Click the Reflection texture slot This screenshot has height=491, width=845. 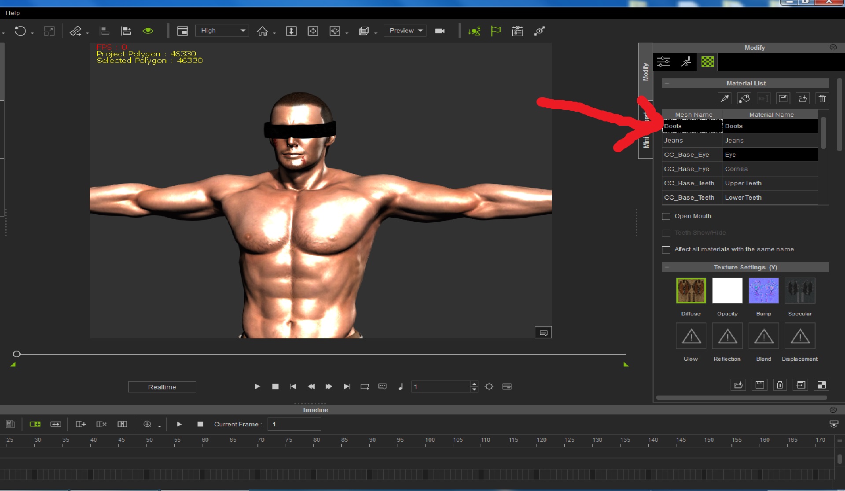(727, 336)
